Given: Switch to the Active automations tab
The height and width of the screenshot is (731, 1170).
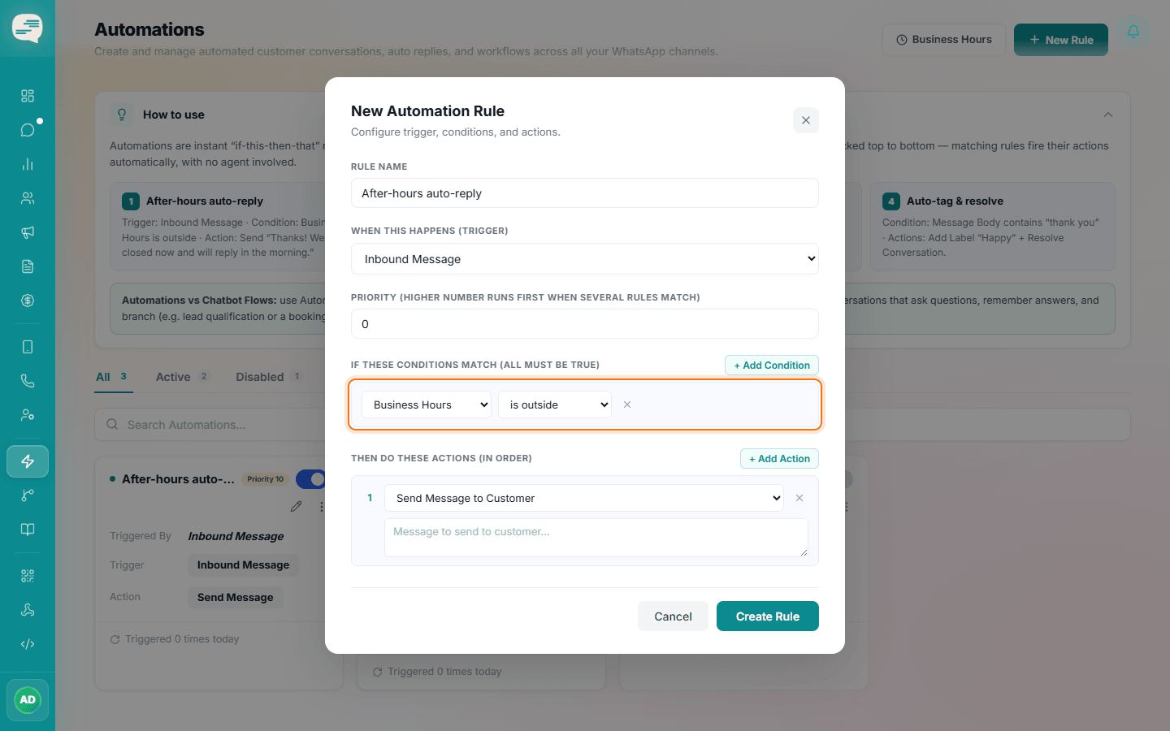Looking at the screenshot, I should tap(183, 377).
